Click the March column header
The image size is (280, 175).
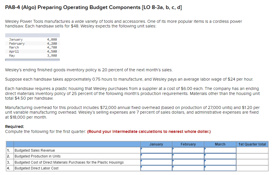220,144
